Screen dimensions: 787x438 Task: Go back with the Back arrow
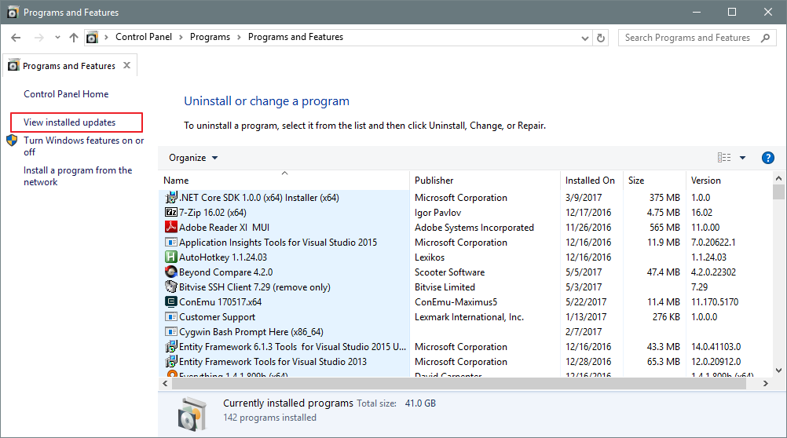pyautogui.click(x=16, y=38)
